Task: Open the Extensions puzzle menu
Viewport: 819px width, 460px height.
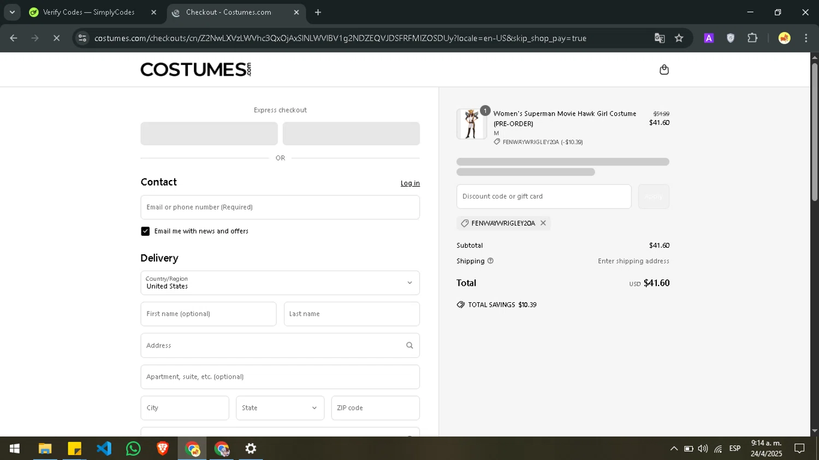Action: point(752,38)
